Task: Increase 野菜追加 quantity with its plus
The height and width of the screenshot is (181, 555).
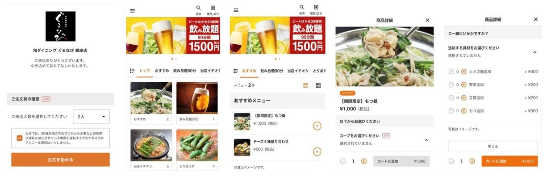Action: pos(463,84)
